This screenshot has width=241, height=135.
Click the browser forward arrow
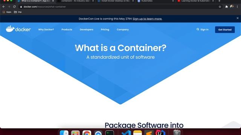(9, 7)
